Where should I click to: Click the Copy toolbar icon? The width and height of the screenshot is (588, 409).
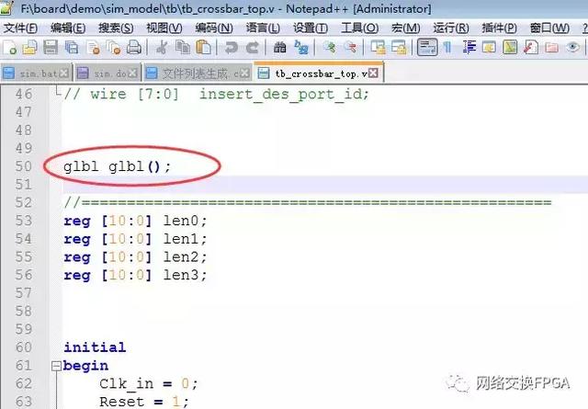(x=183, y=47)
